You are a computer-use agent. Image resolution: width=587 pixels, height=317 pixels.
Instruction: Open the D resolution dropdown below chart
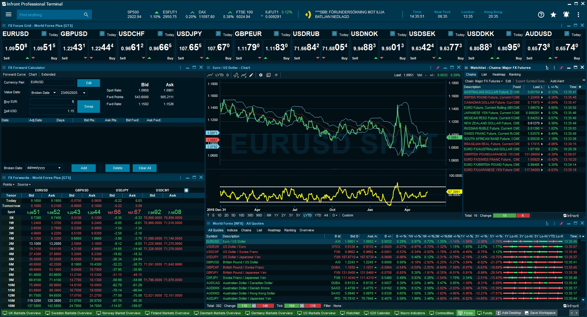(335, 215)
